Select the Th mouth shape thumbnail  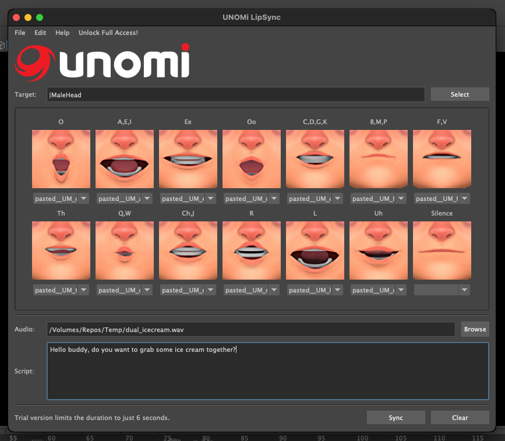point(61,251)
